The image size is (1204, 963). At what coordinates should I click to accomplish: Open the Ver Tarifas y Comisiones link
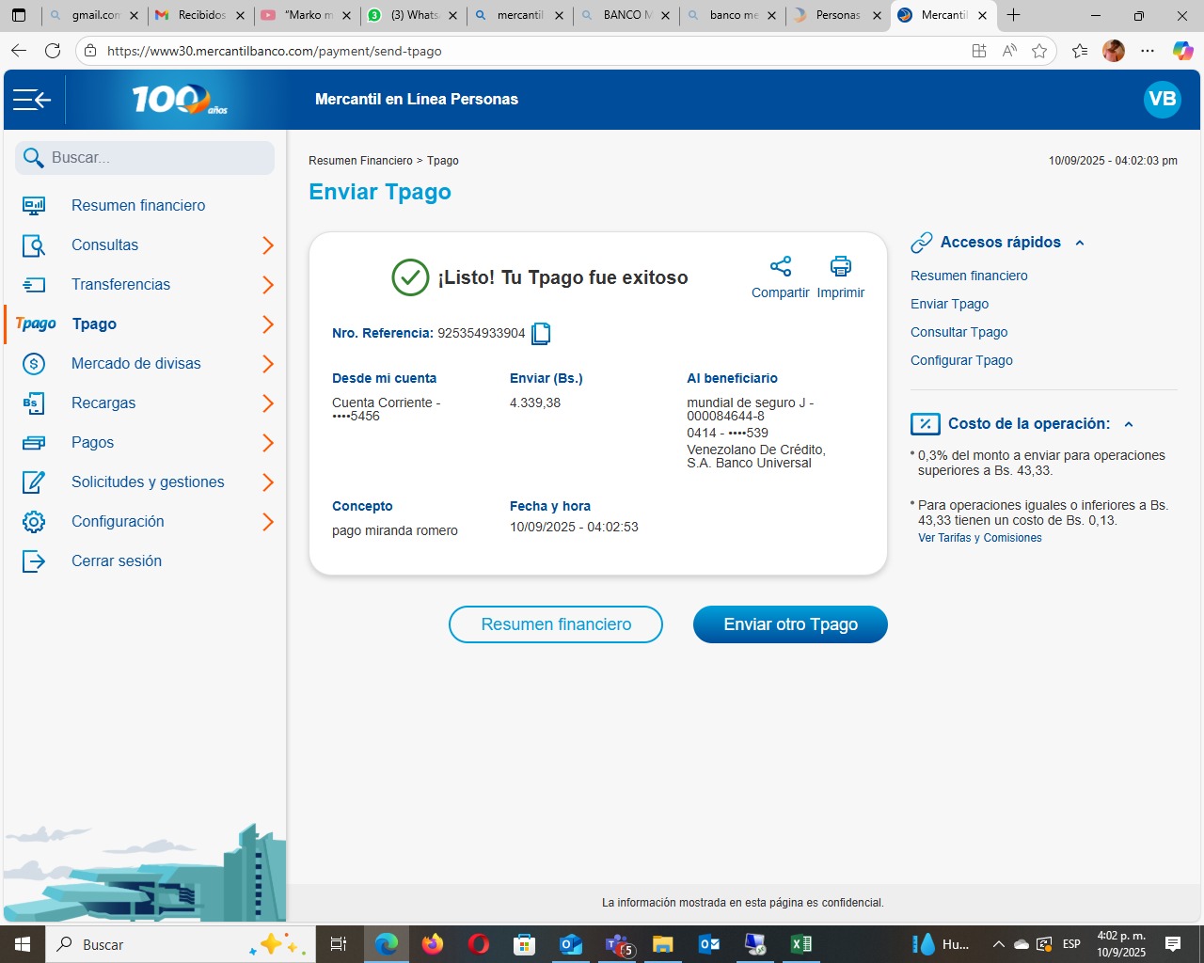pyautogui.click(x=979, y=538)
